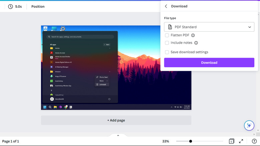
Task: Tick Save download settings checkbox
Action: (167, 52)
